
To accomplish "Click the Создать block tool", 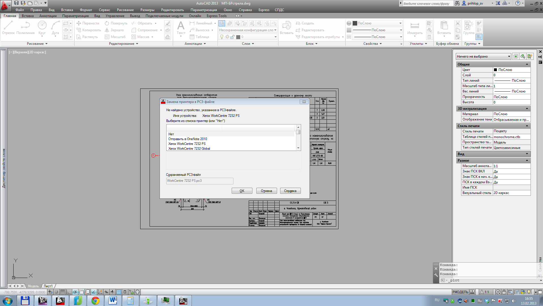I will pyautogui.click(x=305, y=23).
